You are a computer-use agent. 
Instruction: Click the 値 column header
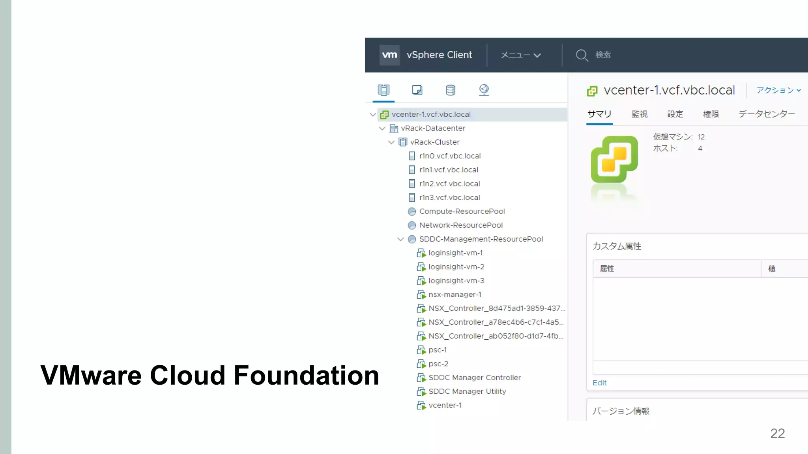(x=784, y=268)
